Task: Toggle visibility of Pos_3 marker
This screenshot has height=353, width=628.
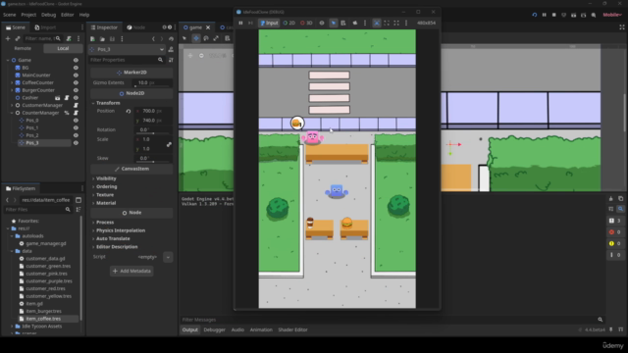Action: [x=76, y=143]
